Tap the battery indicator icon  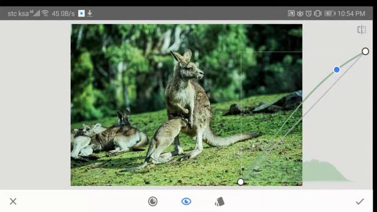click(x=330, y=14)
